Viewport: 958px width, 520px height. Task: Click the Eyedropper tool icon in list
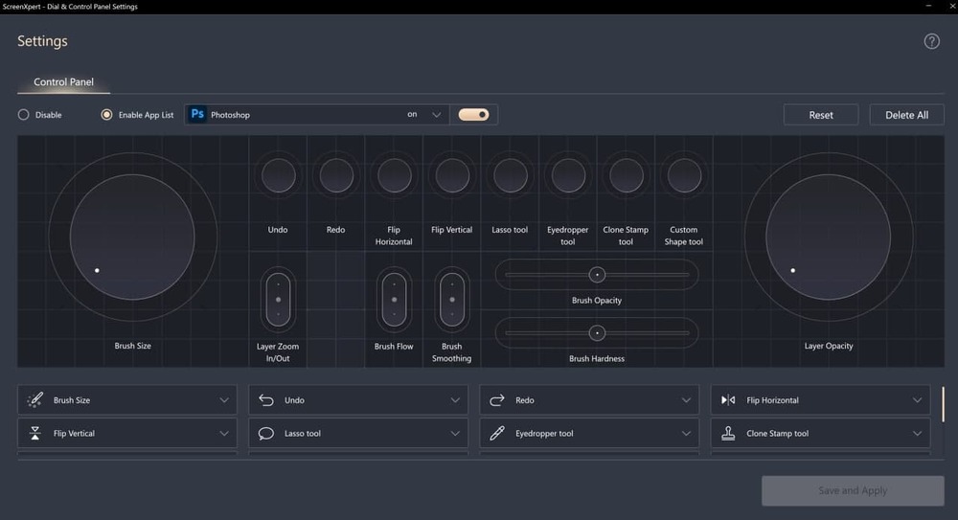[x=496, y=433]
